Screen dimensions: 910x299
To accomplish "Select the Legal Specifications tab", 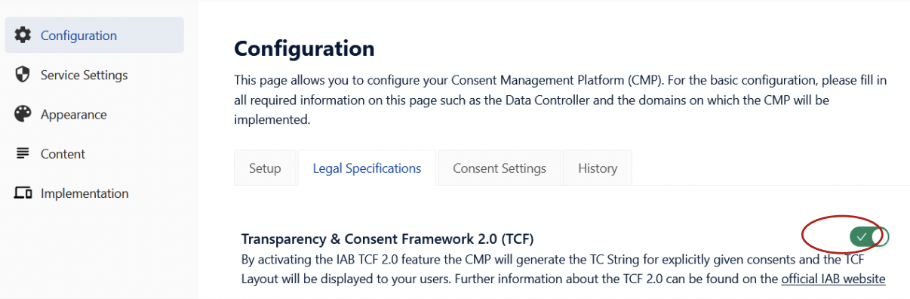I will [x=367, y=168].
